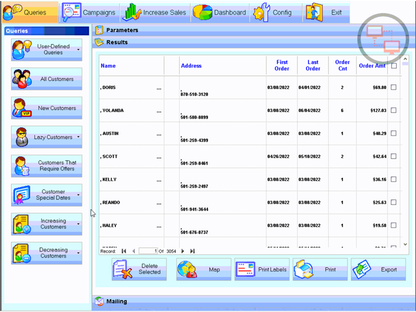Check the box for AUSTIN row
416x312 pixels.
(394, 134)
